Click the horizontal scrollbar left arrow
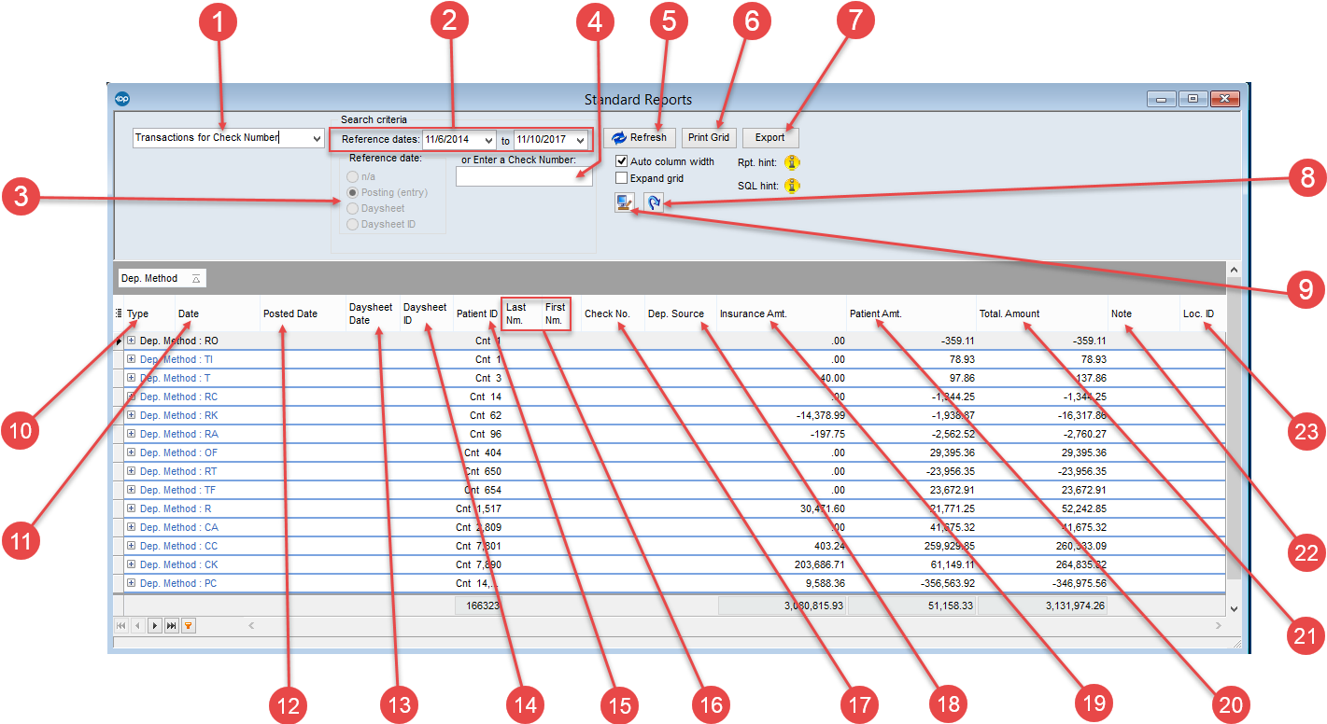Image resolution: width=1327 pixels, height=724 pixels. (251, 625)
